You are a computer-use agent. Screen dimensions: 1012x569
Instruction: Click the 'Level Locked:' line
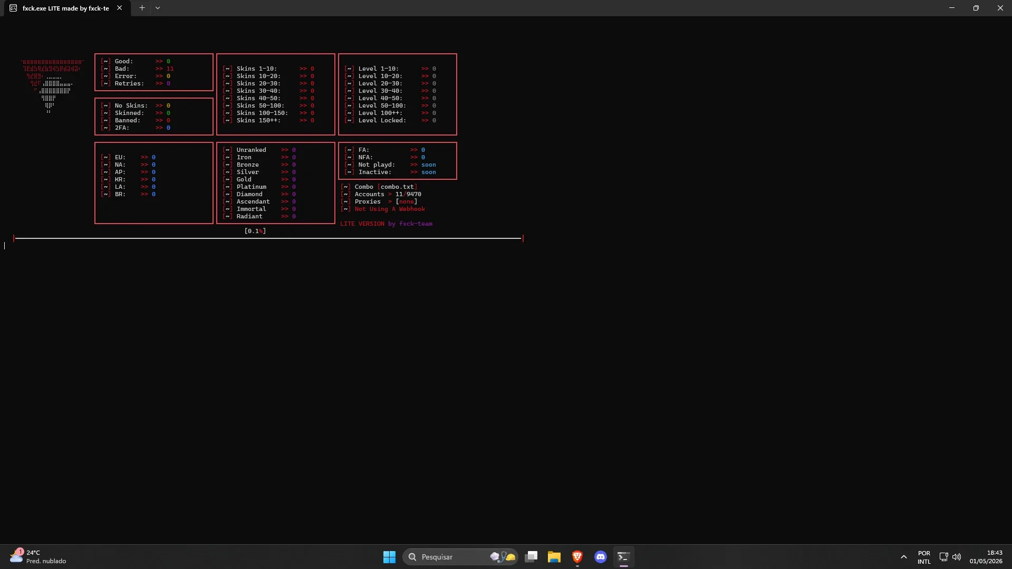click(x=390, y=120)
